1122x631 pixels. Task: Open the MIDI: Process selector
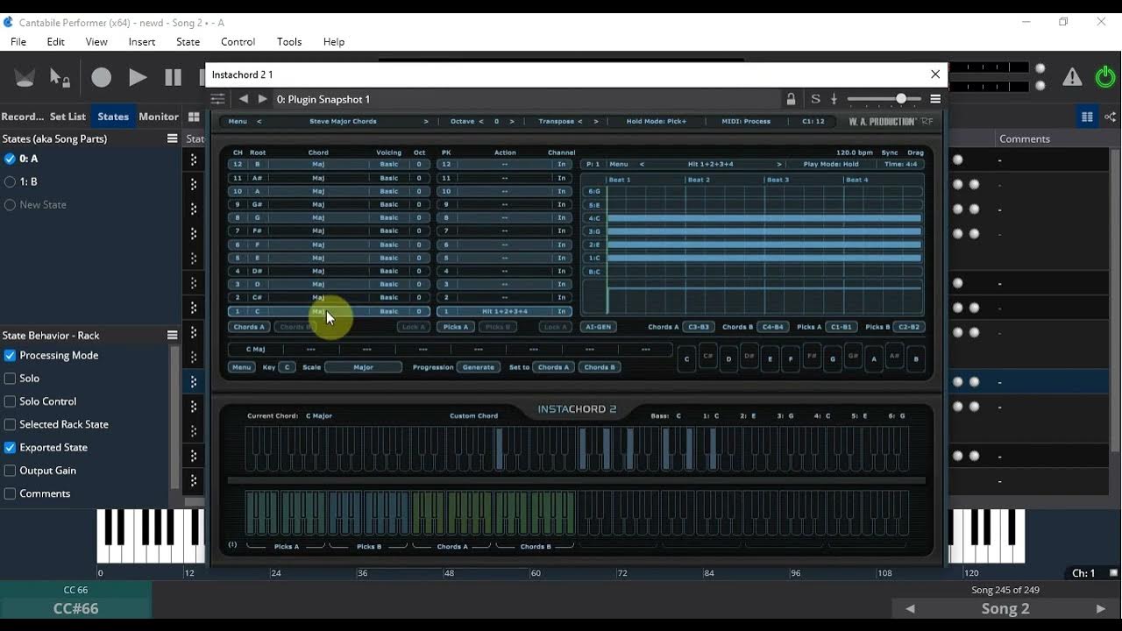tap(746, 122)
